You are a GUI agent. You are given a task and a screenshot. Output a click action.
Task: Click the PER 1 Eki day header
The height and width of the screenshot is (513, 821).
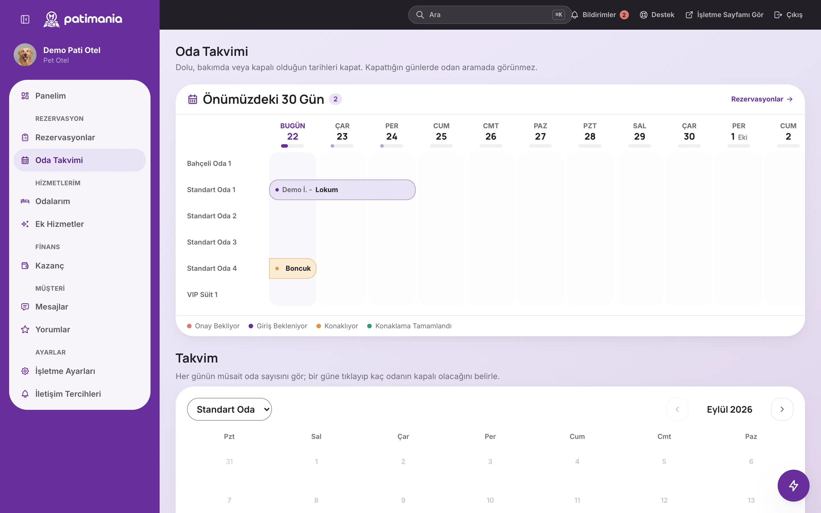(739, 132)
